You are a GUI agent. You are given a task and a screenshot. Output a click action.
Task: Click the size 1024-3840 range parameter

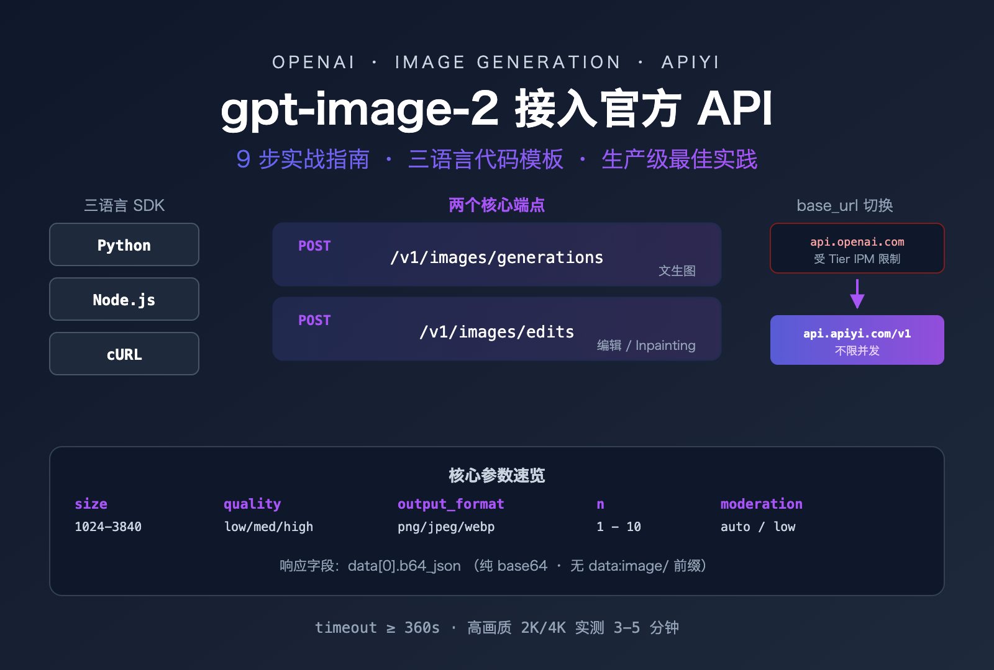107,527
